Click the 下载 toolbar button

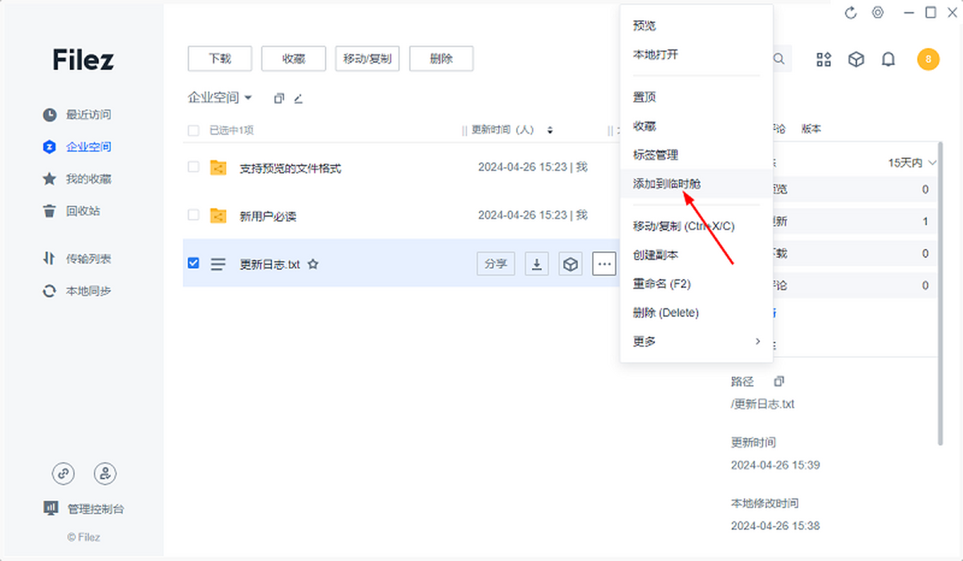click(220, 59)
